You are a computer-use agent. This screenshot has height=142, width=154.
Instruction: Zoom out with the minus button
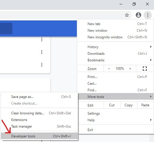click(109, 69)
